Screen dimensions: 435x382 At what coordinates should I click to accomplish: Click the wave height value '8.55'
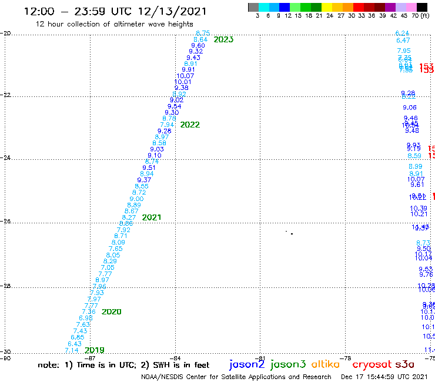coord(142,186)
